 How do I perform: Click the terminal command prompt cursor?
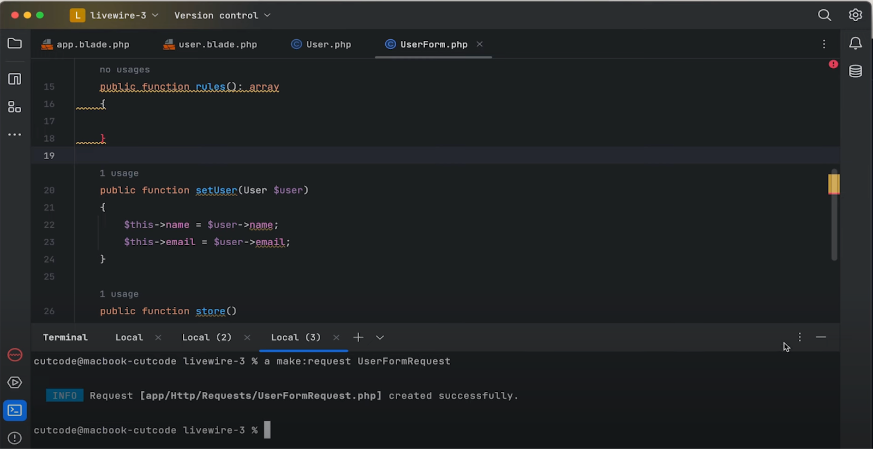[x=267, y=430]
